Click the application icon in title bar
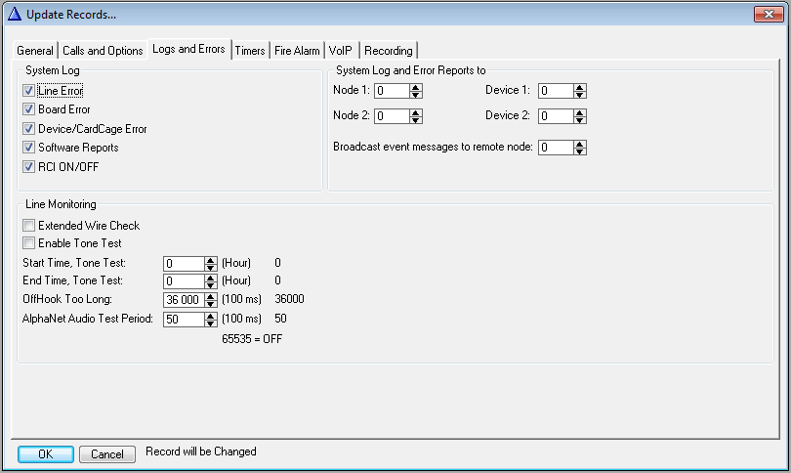This screenshot has width=791, height=473. coord(14,15)
